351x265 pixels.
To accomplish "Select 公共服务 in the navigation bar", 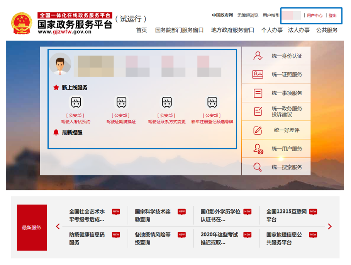I will point(327,30).
